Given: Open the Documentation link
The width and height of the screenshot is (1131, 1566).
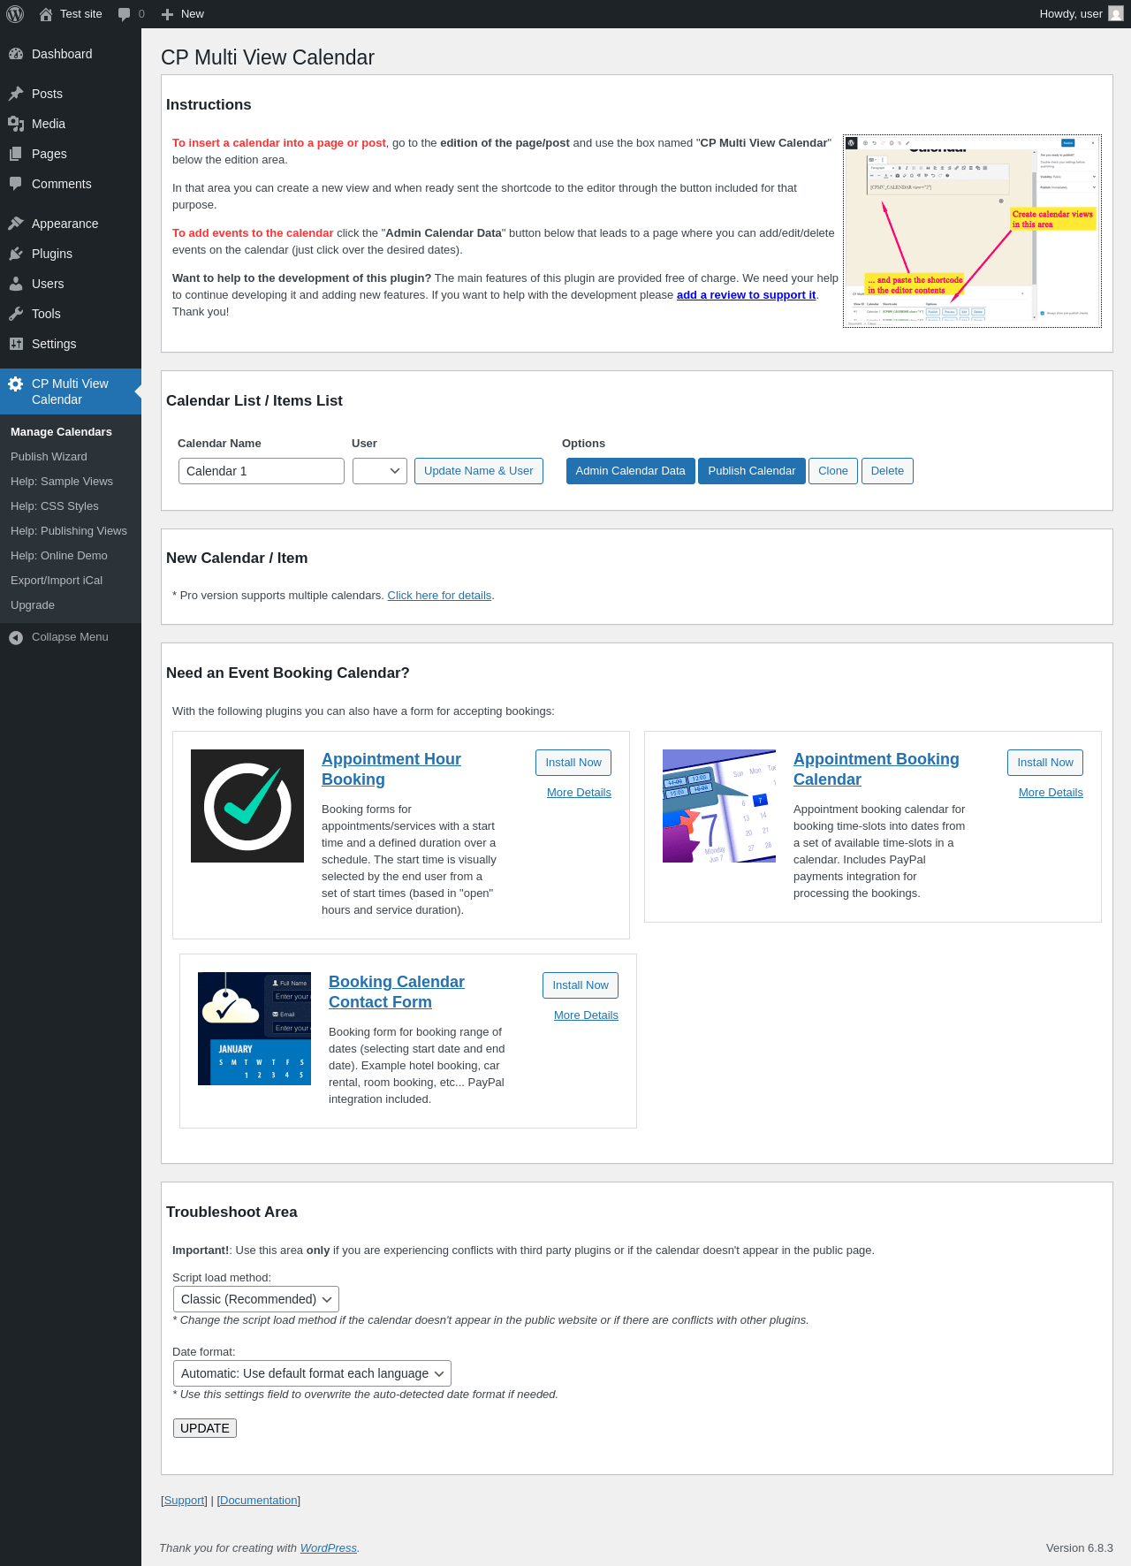Looking at the screenshot, I should point(258,1501).
